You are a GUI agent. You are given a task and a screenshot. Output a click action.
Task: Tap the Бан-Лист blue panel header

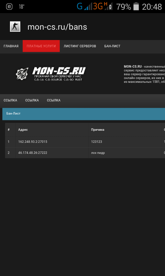click(84, 114)
